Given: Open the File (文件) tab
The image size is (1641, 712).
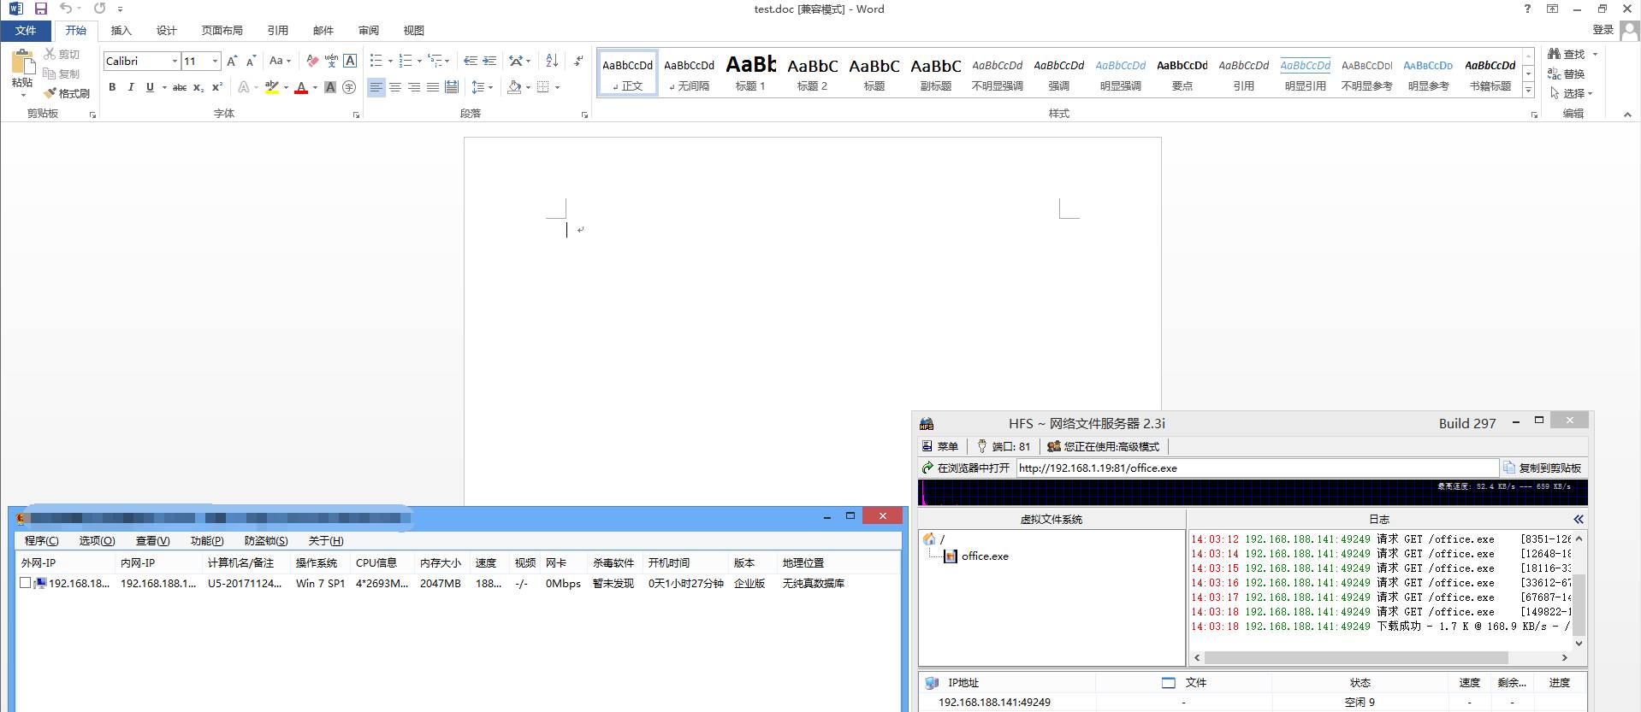Looking at the screenshot, I should click(x=26, y=30).
